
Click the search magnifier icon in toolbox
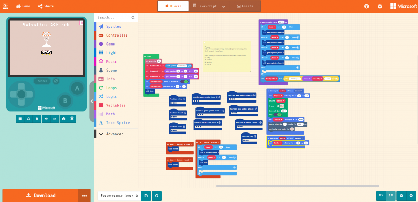[x=133, y=17]
